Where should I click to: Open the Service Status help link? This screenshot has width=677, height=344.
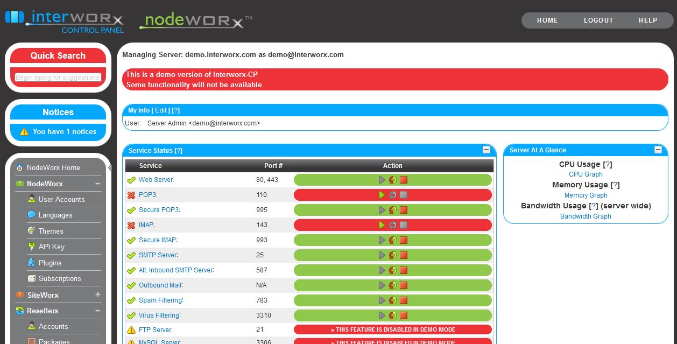pyautogui.click(x=179, y=151)
